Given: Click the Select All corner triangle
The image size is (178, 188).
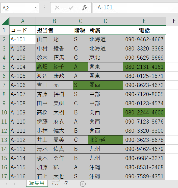Looking at the screenshot, I should [5, 21].
